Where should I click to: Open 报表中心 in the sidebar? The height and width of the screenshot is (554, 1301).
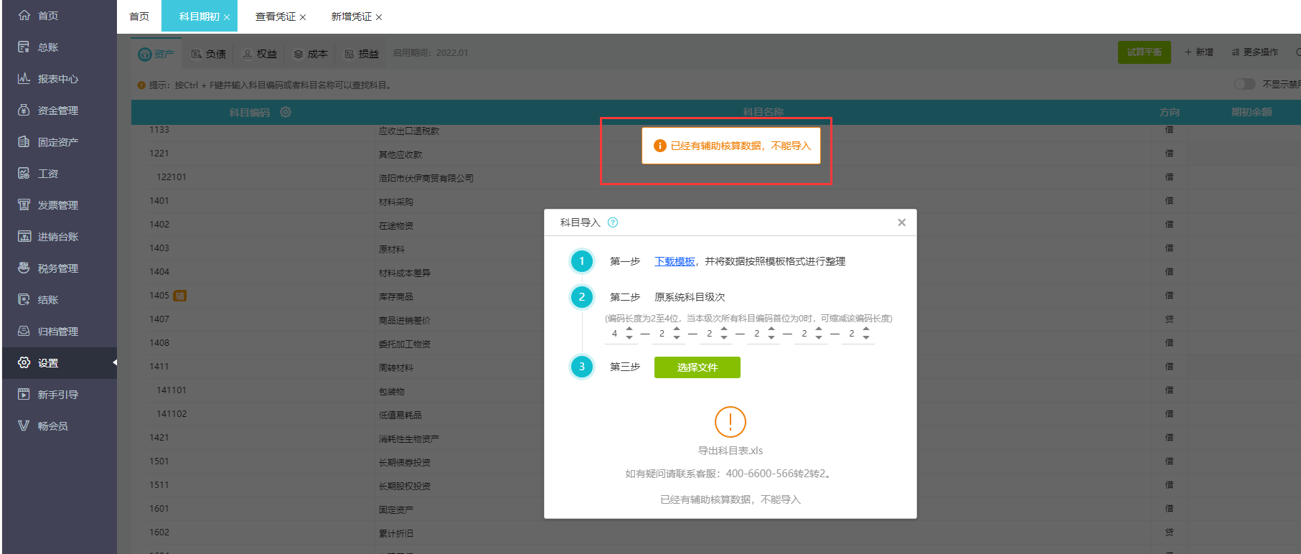57,79
